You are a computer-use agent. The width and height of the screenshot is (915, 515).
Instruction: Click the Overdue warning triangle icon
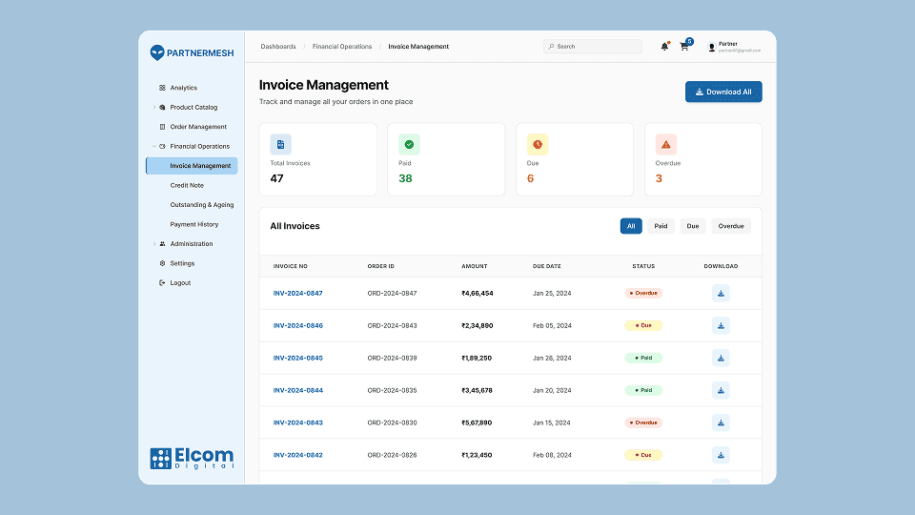(666, 145)
